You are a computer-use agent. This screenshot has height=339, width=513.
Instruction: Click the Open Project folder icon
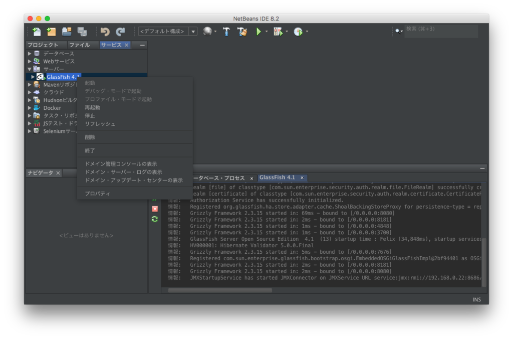point(67,32)
